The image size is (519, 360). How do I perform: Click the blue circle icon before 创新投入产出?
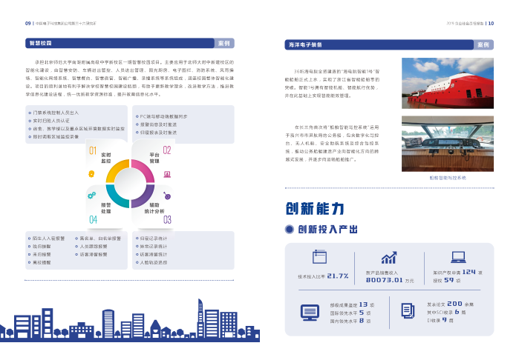pos(290,230)
